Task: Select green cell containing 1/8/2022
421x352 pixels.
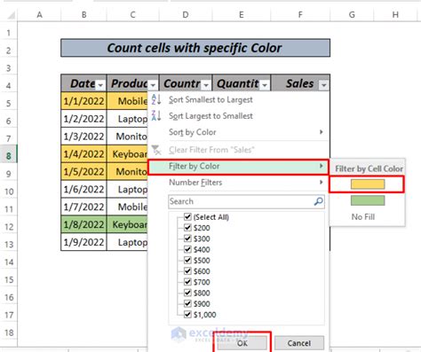Action: pos(83,224)
